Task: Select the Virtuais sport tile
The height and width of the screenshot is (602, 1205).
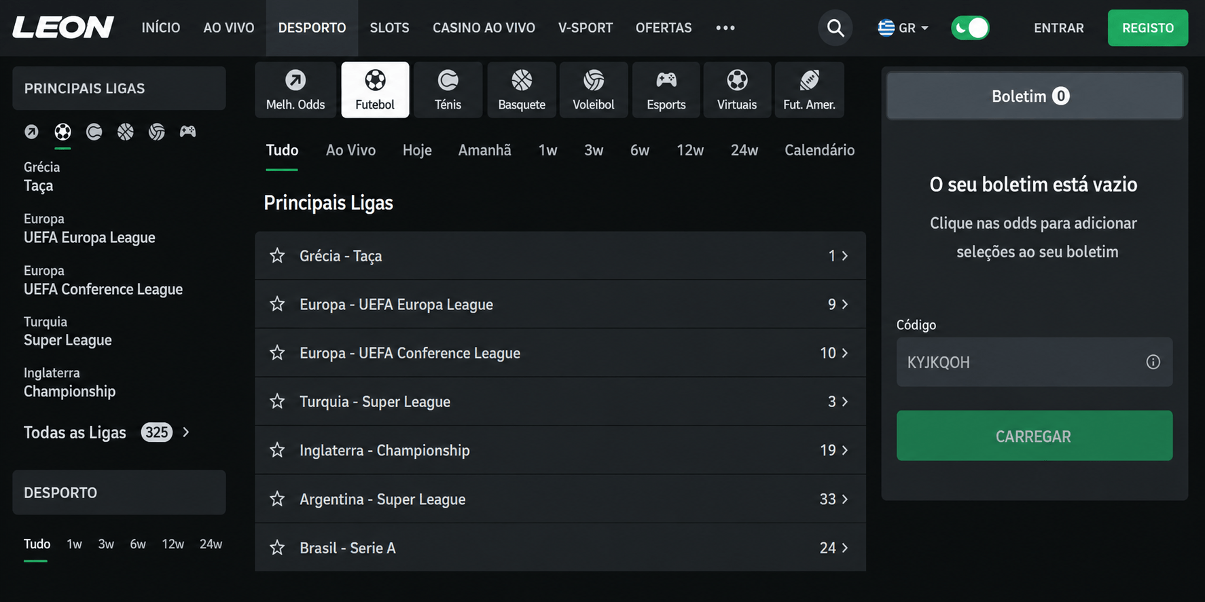Action: click(737, 90)
